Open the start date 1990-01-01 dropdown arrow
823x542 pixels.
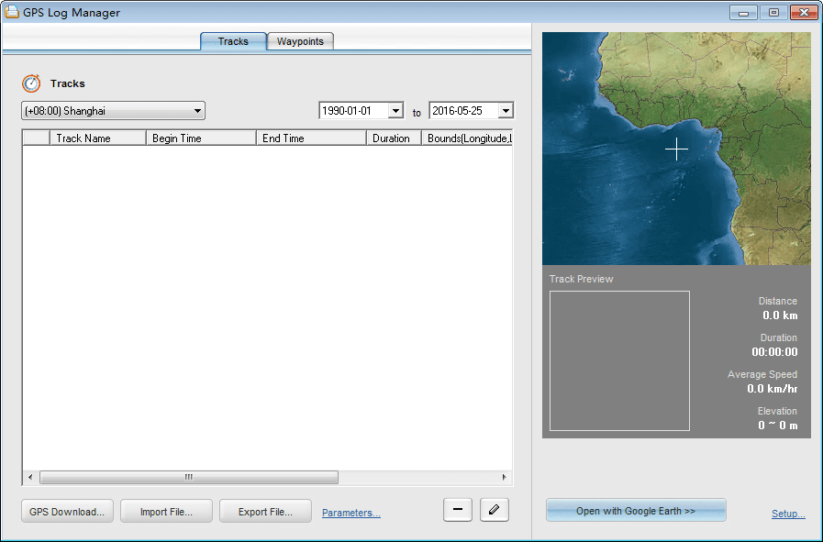(395, 111)
